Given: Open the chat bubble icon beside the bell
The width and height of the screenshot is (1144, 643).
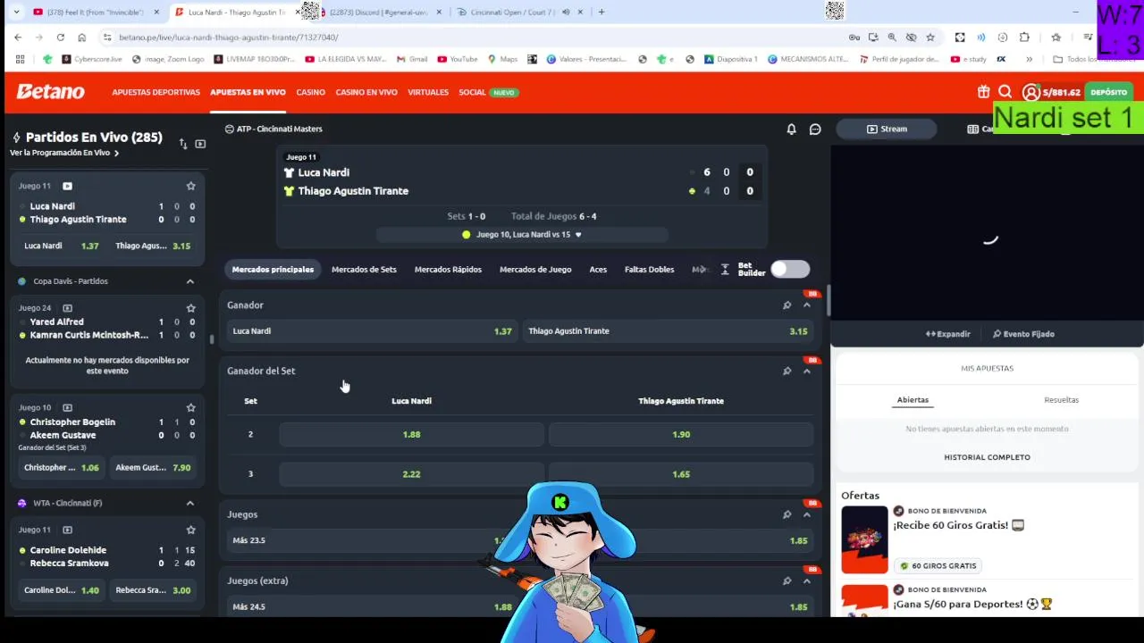Looking at the screenshot, I should (x=815, y=129).
